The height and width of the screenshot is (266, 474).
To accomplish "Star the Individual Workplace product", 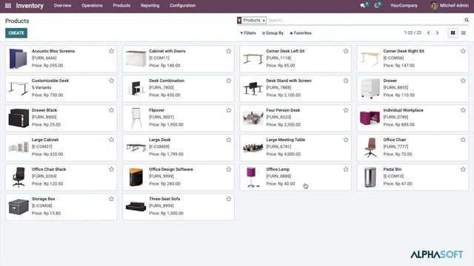I will pos(463,110).
